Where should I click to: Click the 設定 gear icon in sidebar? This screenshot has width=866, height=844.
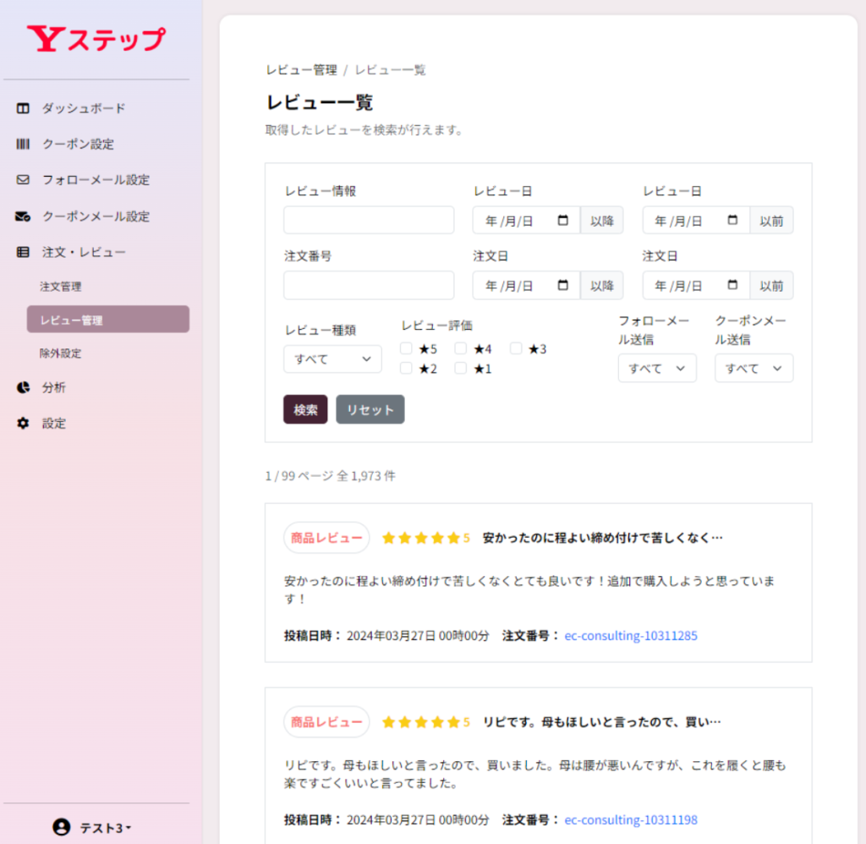[22, 423]
